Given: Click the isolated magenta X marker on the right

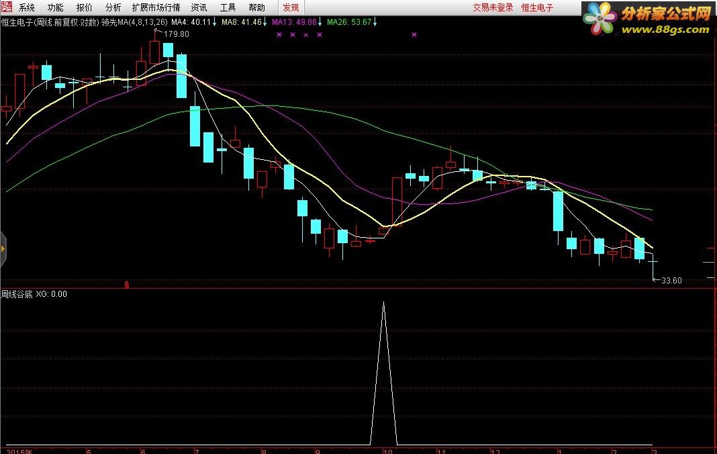Looking at the screenshot, I should [x=414, y=34].
